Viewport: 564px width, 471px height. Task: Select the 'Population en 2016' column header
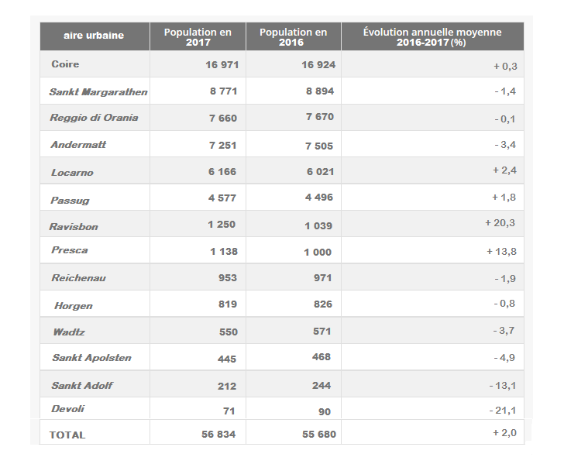pos(293,36)
